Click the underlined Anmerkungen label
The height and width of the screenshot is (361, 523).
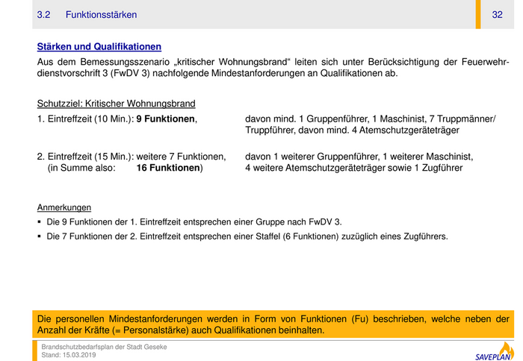click(x=64, y=207)
